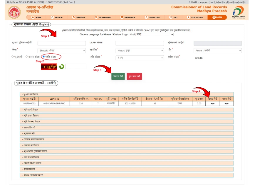This screenshot has height=185, width=255.
Task: Click the area cell showing 149
Action: point(154,103)
